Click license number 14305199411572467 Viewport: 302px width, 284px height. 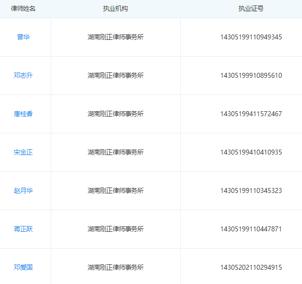click(x=251, y=114)
